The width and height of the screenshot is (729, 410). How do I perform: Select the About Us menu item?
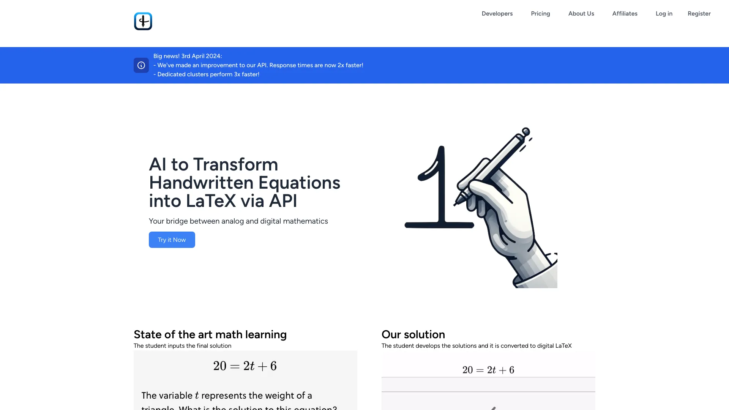(x=581, y=14)
